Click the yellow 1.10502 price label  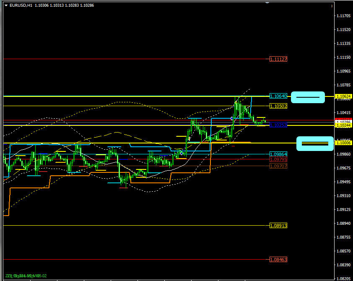(x=278, y=106)
